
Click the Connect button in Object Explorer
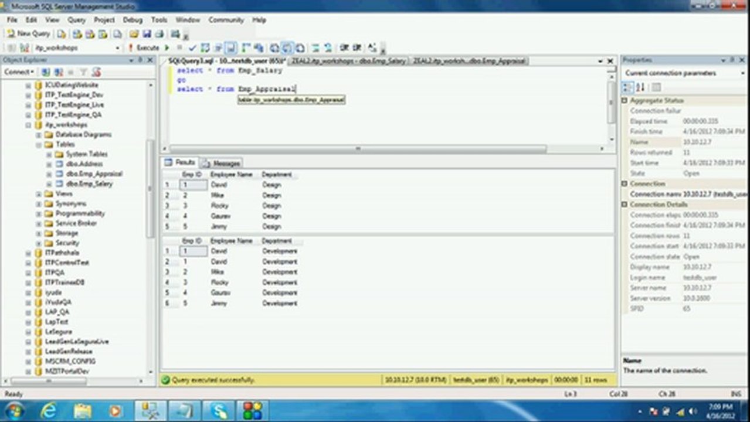tap(19, 72)
